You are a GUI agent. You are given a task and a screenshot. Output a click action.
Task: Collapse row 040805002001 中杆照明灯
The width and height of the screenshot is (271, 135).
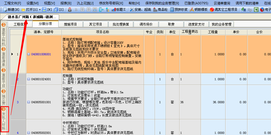pos(29,133)
